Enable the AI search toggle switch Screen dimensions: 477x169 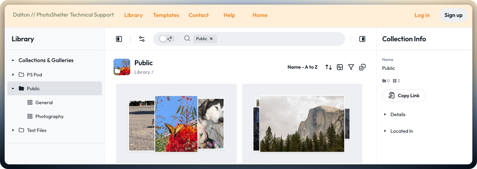pos(166,39)
